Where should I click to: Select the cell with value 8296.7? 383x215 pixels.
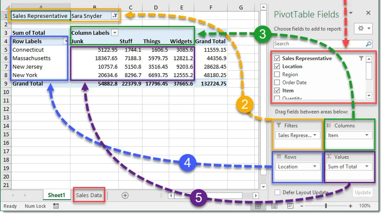tap(131, 75)
